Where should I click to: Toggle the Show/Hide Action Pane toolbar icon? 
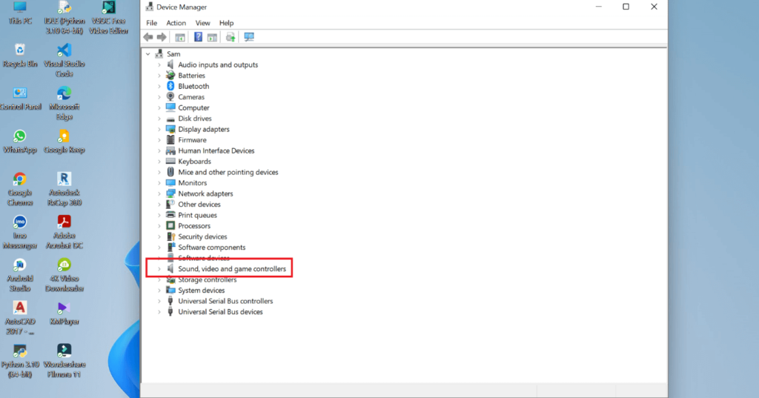pyautogui.click(x=212, y=37)
